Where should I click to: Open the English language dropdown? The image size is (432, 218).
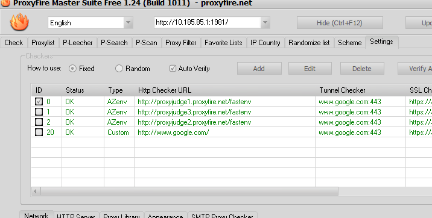128,22
